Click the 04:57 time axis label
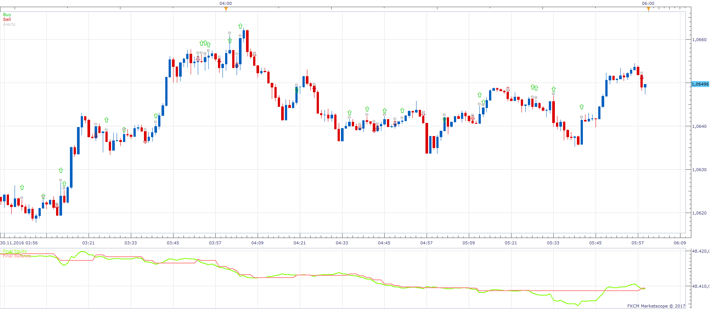 (x=427, y=243)
